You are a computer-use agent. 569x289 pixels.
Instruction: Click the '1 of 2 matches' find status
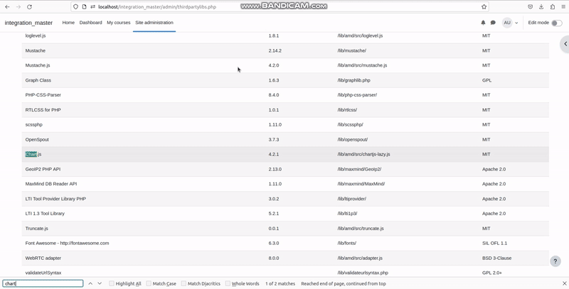coord(280,283)
